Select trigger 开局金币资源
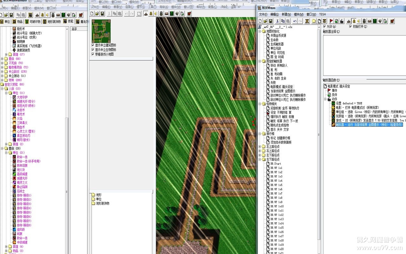Viewport: 406px width, 254px height. tap(278, 36)
